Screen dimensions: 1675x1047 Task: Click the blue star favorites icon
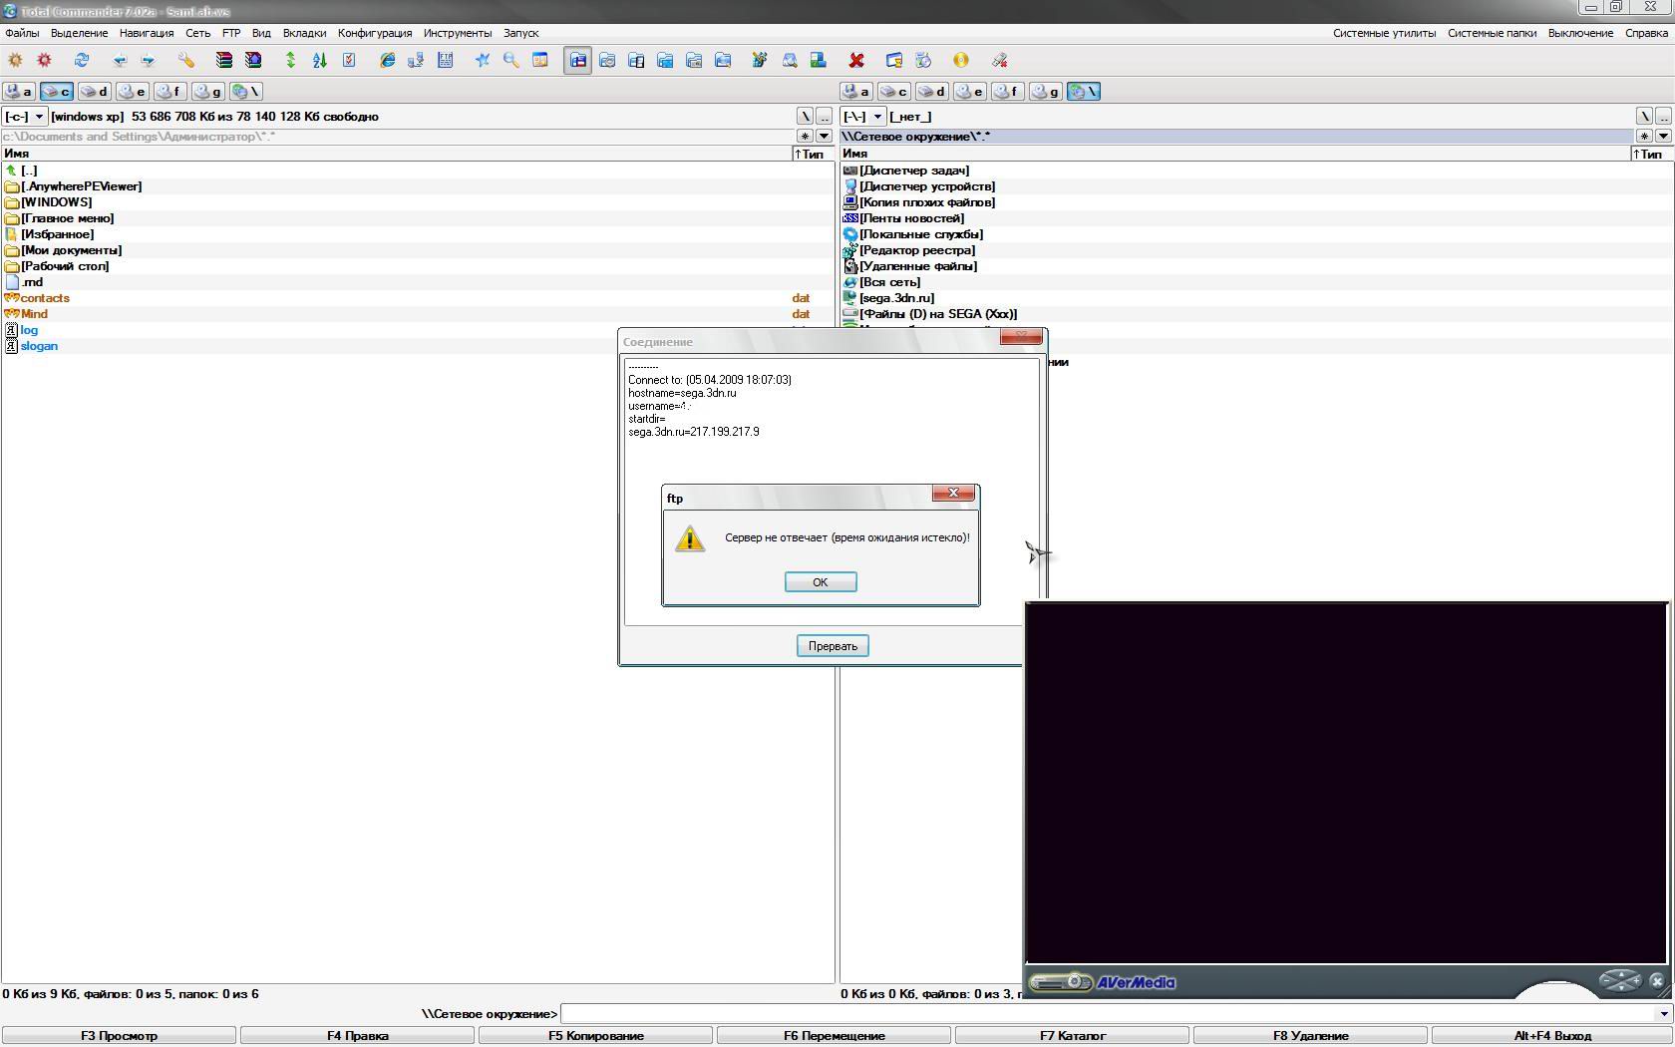(483, 60)
